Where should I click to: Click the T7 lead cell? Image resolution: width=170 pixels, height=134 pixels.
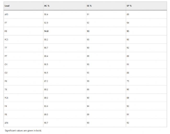coord(6,48)
